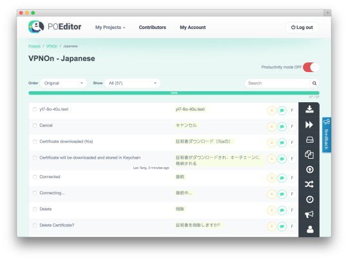This screenshot has width=348, height=261.
Task: Click the F button for yl7-6o-40u.text row
Action: click(292, 111)
